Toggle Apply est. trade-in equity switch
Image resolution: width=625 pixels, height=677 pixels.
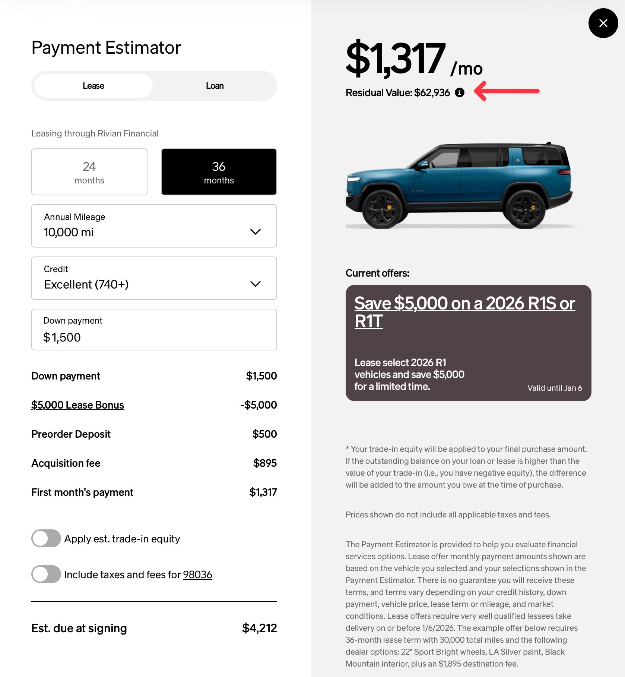coord(46,538)
